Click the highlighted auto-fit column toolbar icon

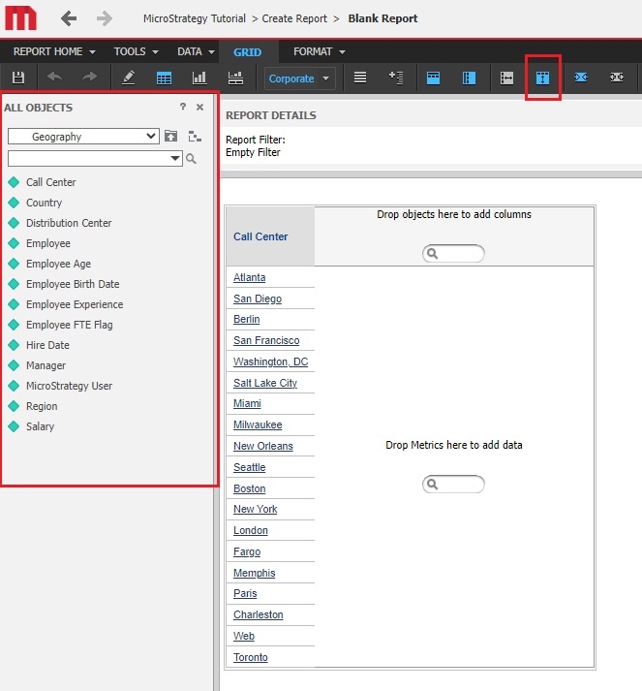coord(542,79)
